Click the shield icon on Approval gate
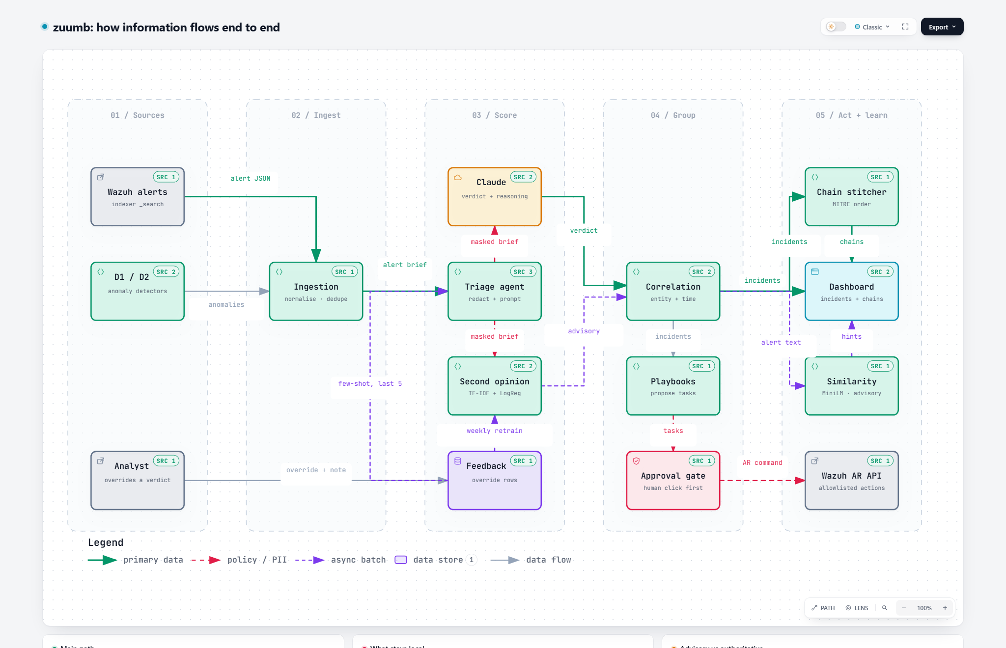Image resolution: width=1006 pixels, height=648 pixels. 637,461
